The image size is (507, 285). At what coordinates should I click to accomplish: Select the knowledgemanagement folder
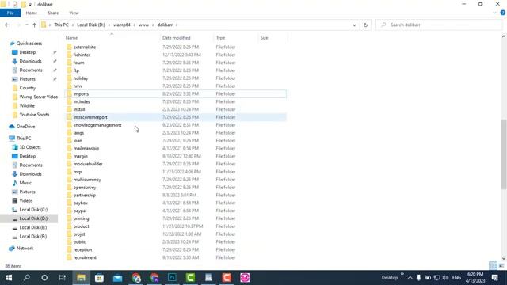pos(97,125)
